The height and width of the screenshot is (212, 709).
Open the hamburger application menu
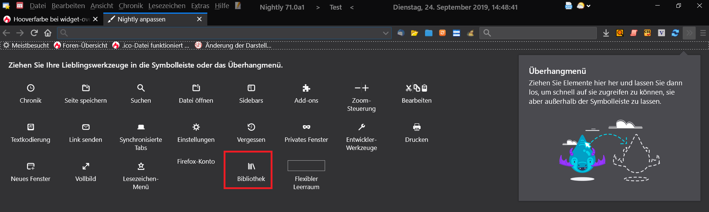point(703,33)
